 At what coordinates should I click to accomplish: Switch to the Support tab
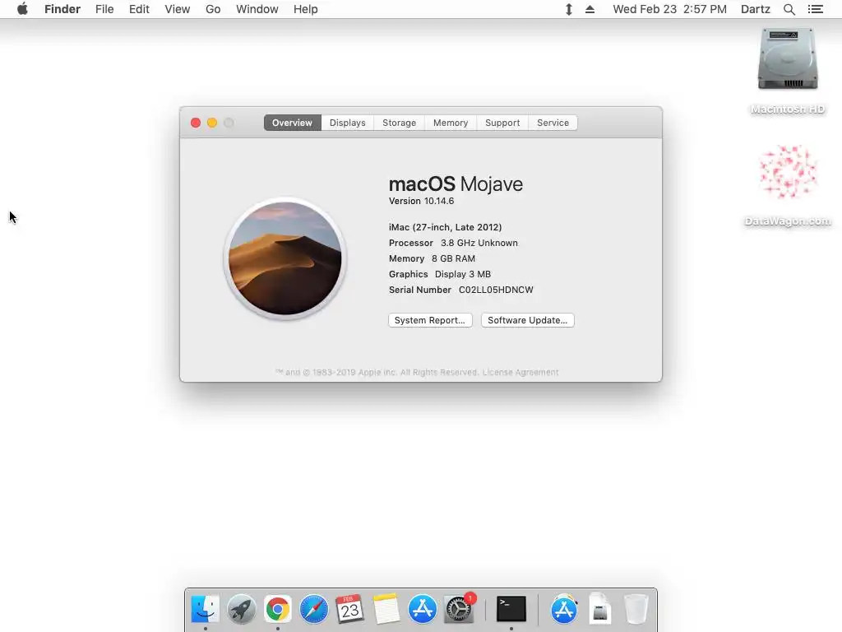[x=502, y=123]
